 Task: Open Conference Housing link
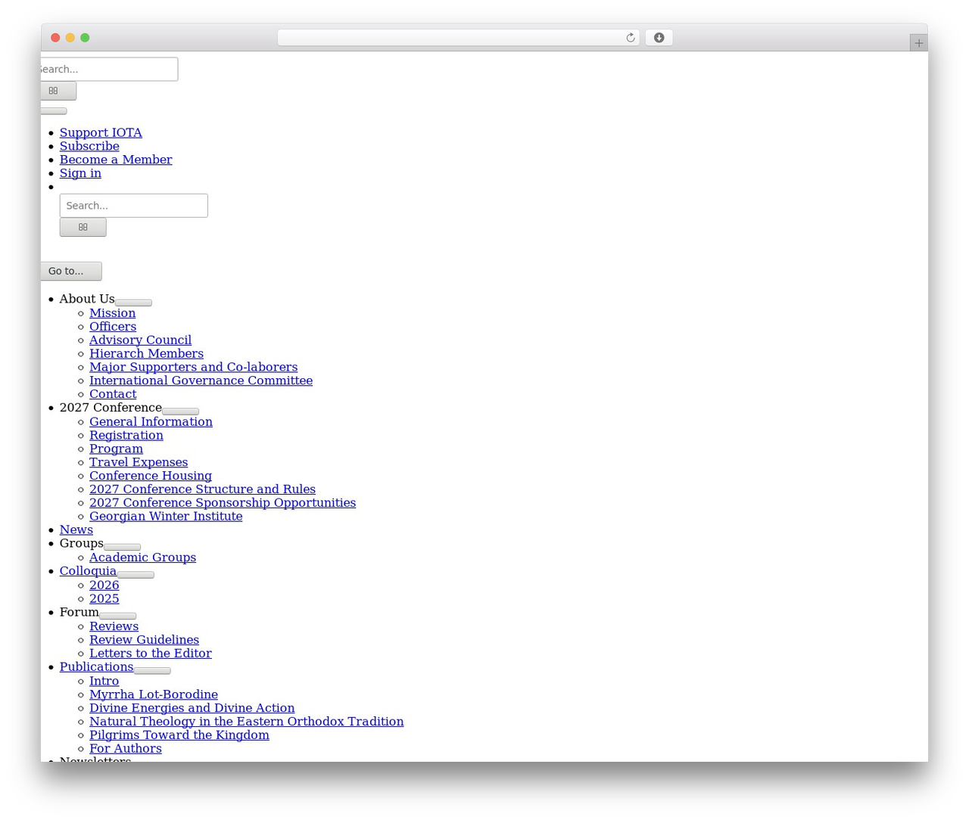151,476
